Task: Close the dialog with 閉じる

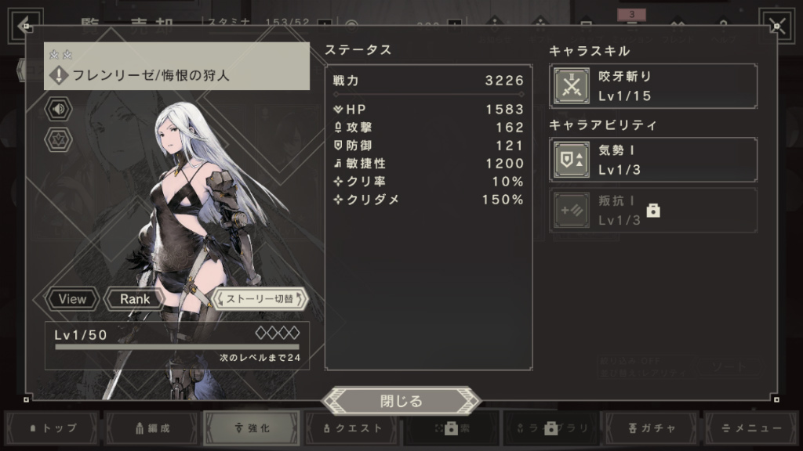Action: (401, 401)
